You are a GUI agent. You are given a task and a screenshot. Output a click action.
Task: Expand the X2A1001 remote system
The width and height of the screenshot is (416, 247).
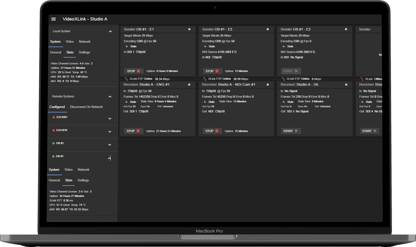pyautogui.click(x=110, y=118)
